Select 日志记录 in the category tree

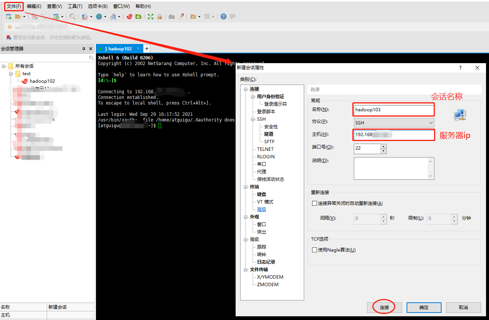(x=266, y=262)
